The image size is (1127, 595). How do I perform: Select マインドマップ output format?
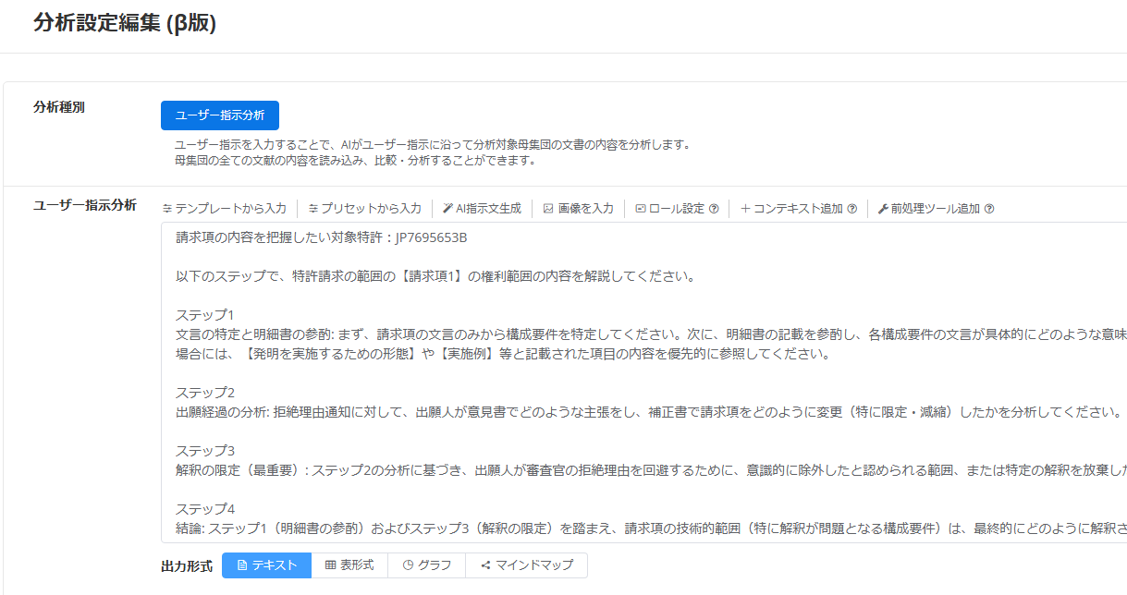pyautogui.click(x=527, y=565)
